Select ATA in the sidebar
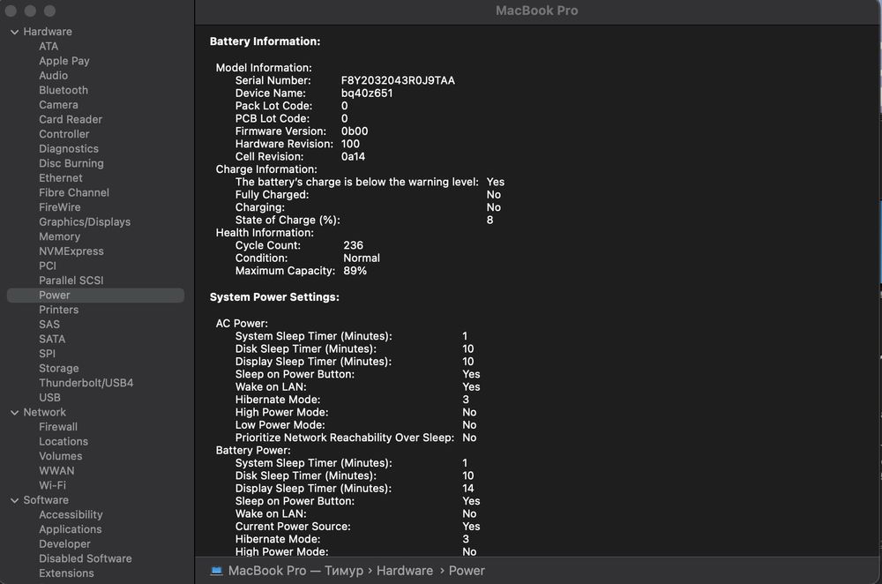The height and width of the screenshot is (584, 882). pos(49,46)
